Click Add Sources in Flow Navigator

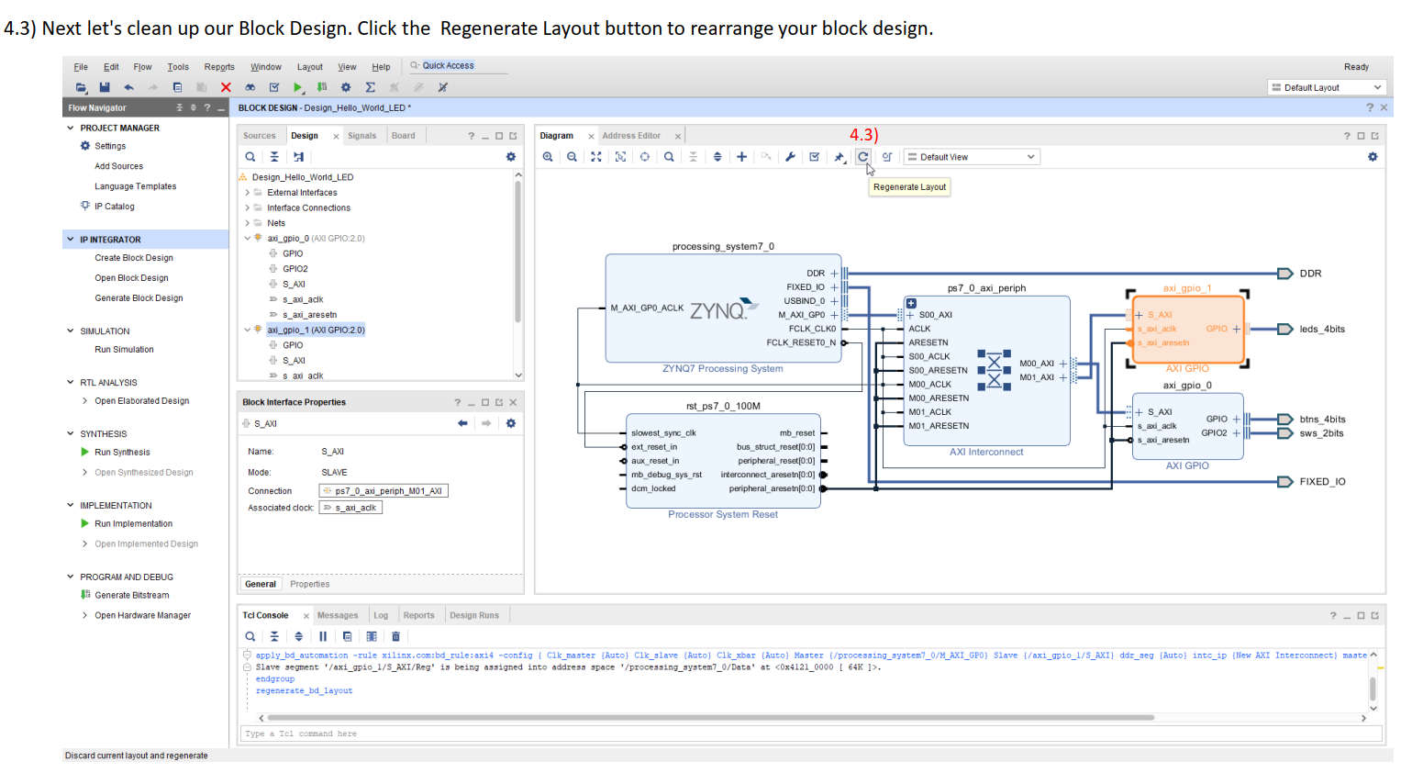tap(118, 166)
